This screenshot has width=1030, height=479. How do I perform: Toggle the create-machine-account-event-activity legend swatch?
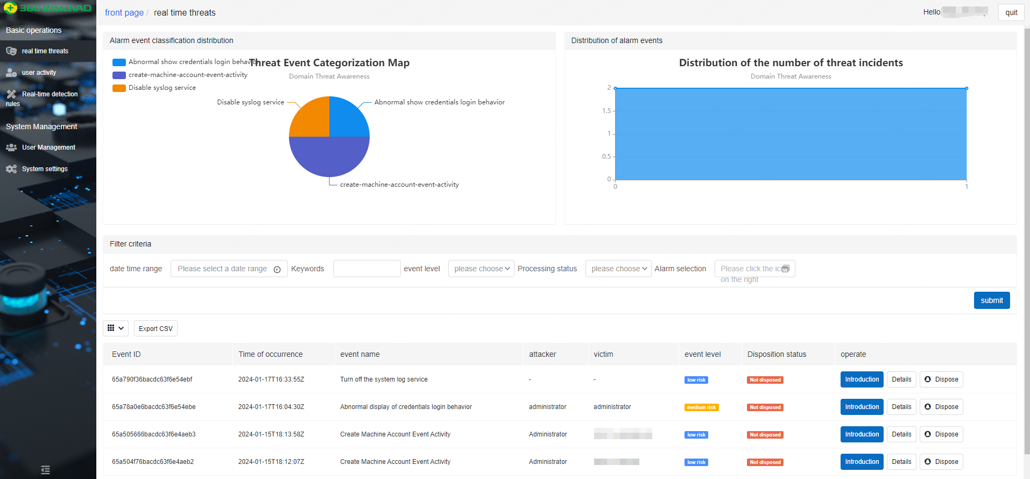[x=119, y=75]
